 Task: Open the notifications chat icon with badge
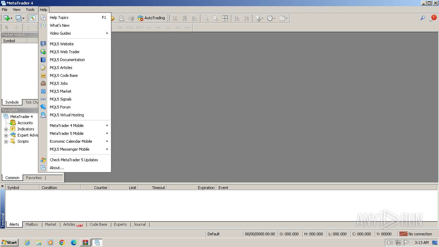pyautogui.click(x=432, y=18)
